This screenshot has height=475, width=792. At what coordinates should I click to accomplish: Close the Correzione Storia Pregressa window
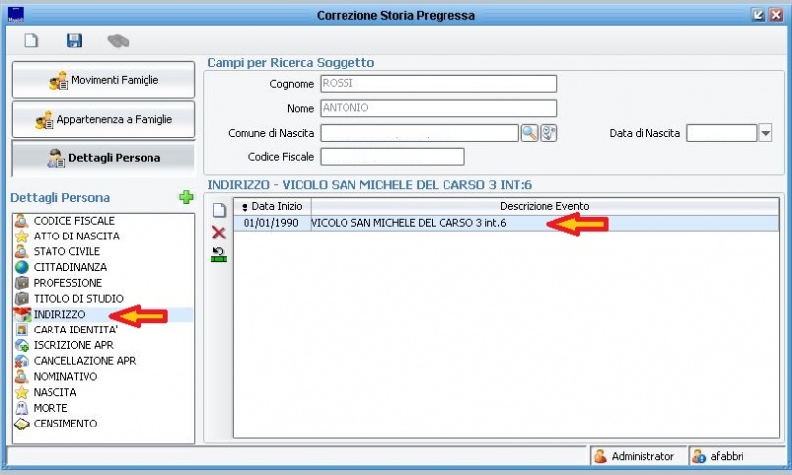pos(776,15)
